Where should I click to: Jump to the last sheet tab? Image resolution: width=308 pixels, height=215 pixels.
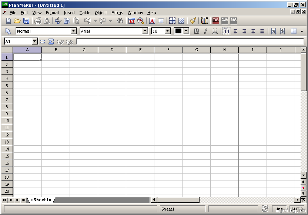[24, 200]
